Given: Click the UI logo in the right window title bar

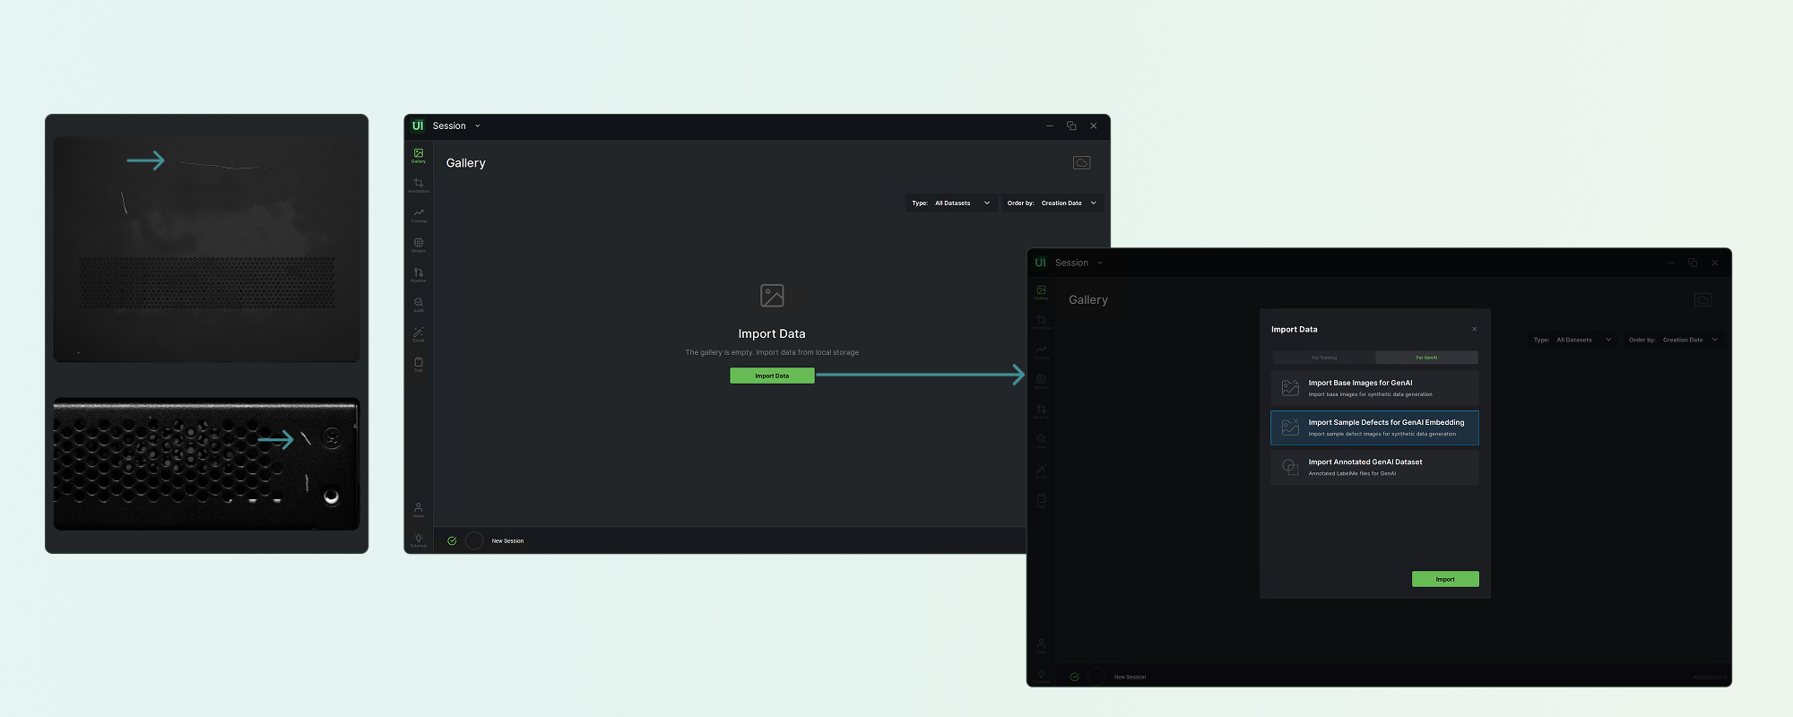Looking at the screenshot, I should [x=1040, y=263].
